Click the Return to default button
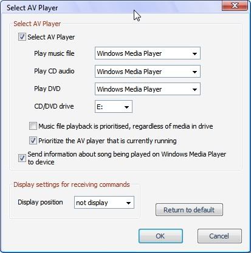The image size is (251, 253). point(189,210)
